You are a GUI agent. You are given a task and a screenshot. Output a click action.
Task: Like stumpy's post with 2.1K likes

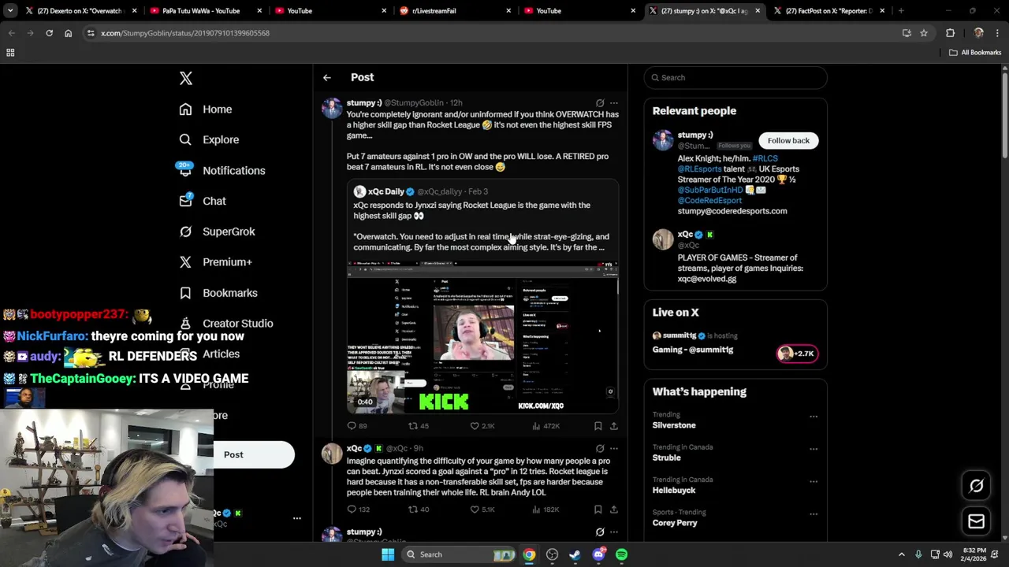[482, 426]
